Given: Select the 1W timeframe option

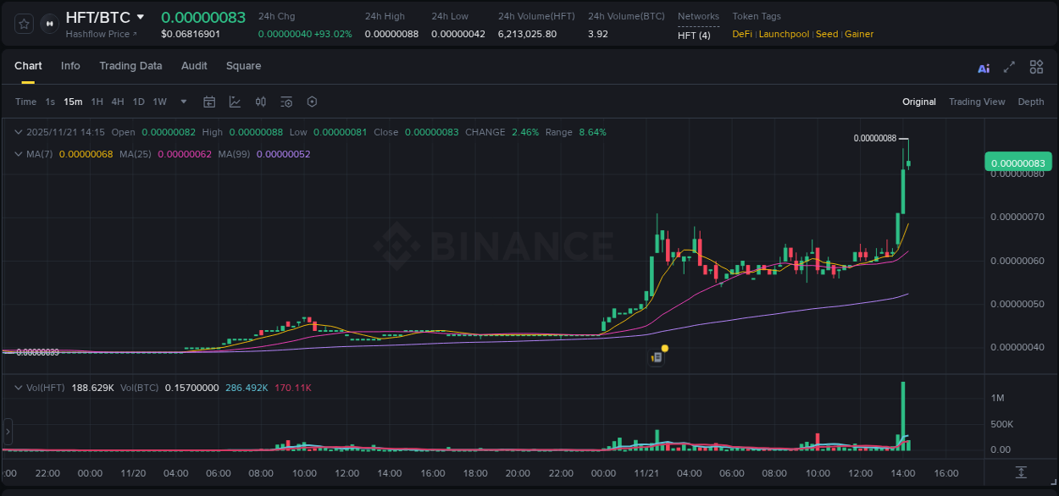Looking at the screenshot, I should point(159,102).
